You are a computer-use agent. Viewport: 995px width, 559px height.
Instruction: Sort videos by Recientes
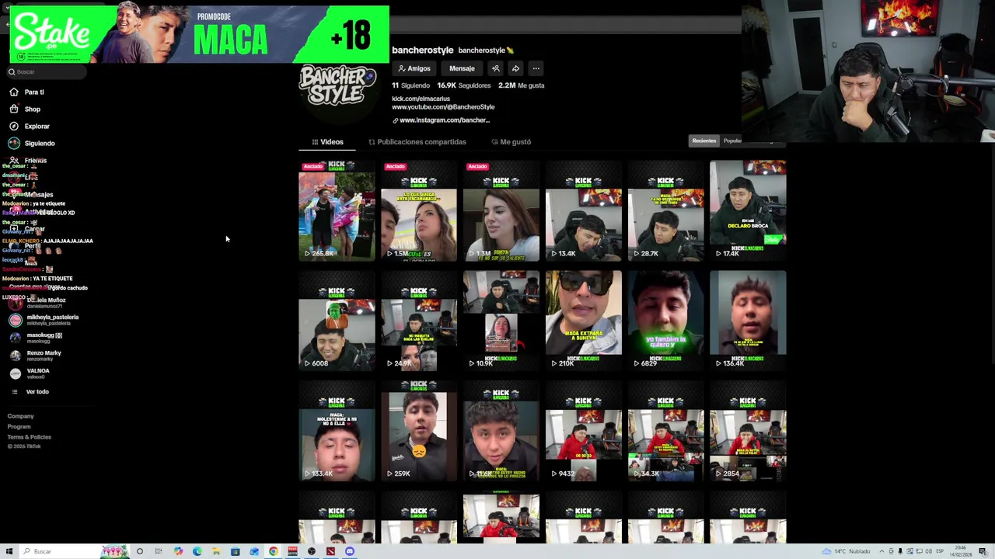(704, 141)
